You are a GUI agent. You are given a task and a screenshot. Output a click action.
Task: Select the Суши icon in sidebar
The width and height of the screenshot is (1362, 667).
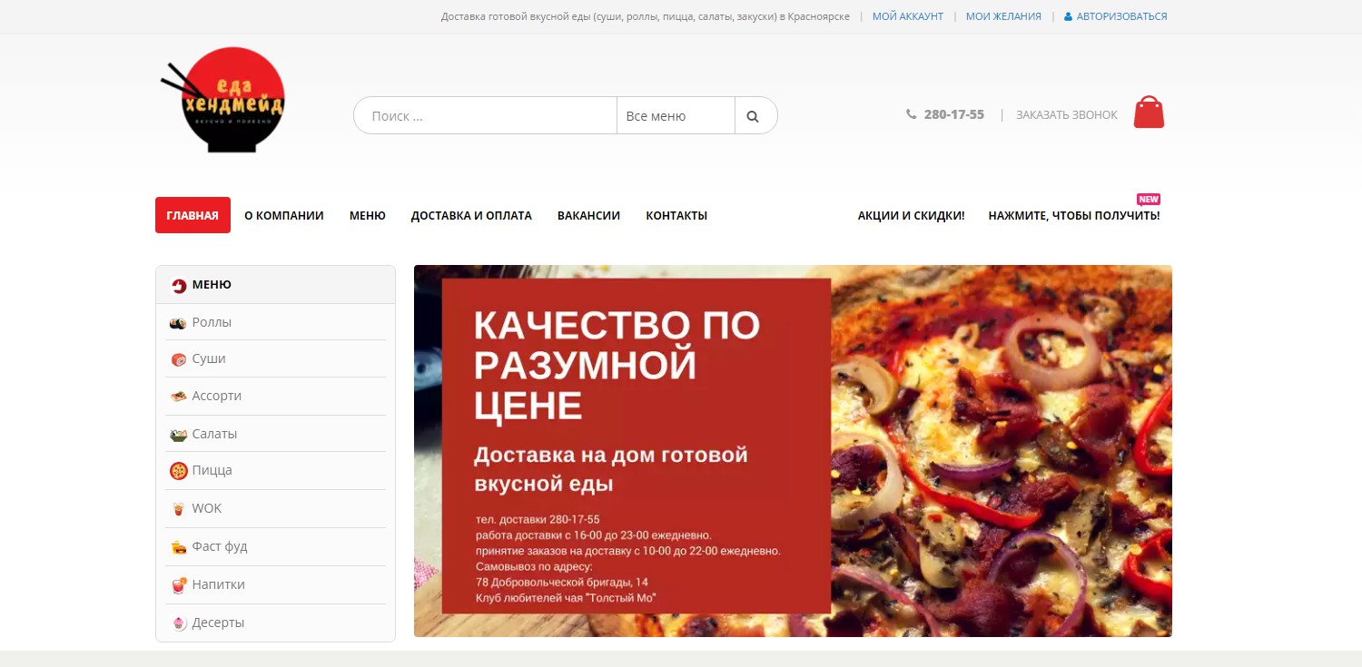click(x=178, y=359)
